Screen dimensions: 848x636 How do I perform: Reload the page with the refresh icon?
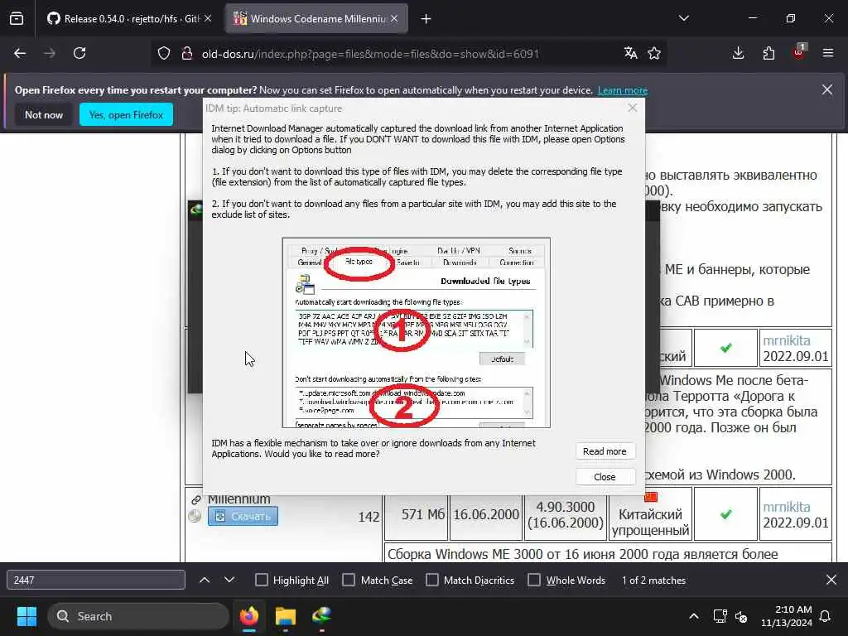click(x=79, y=53)
